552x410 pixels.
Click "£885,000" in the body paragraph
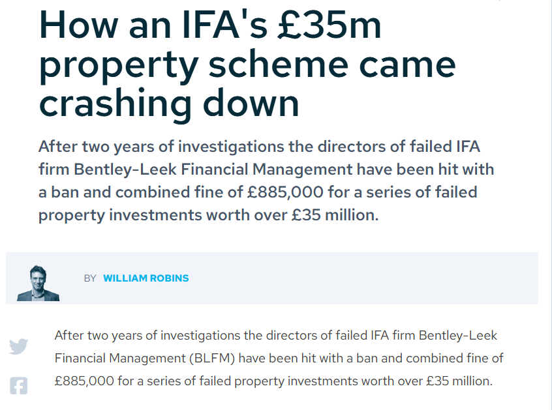(84, 381)
